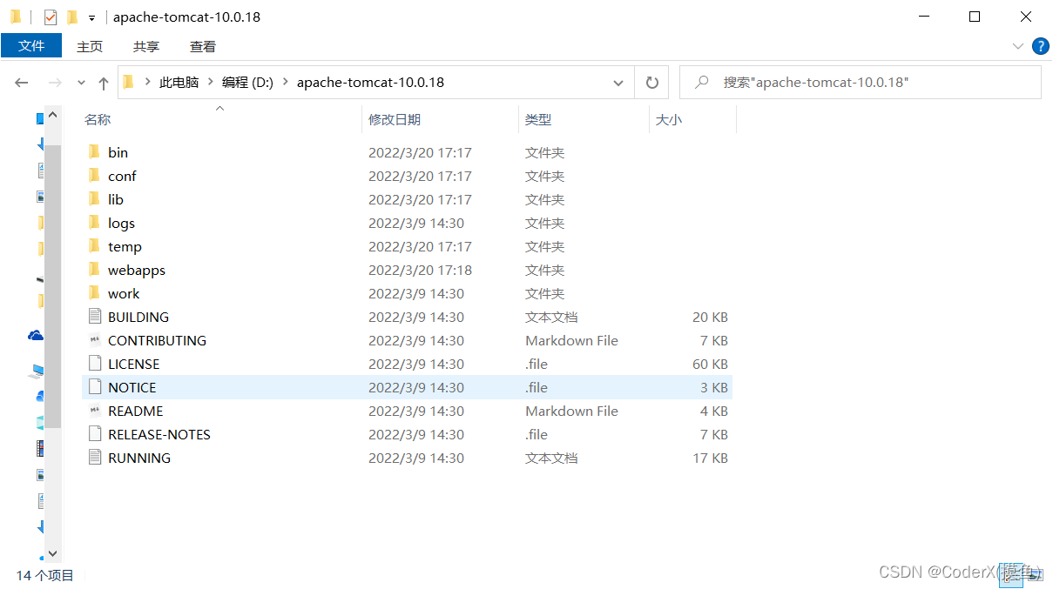Select the README markdown file icon

95,410
